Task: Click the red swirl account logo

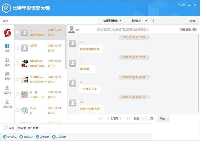Action: pyautogui.click(x=7, y=33)
